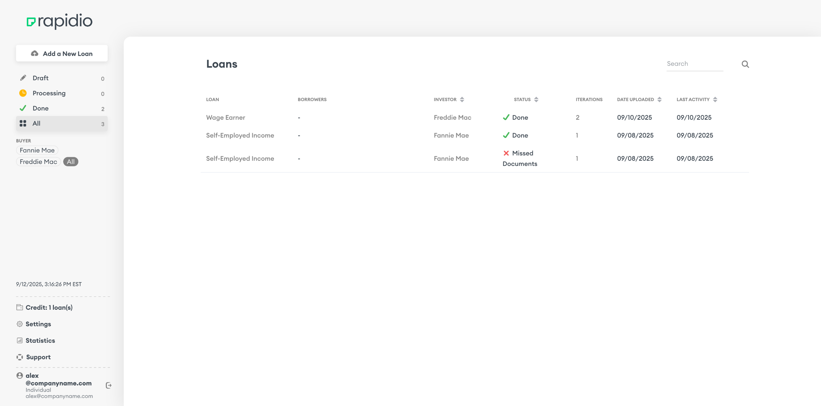Screen dimensions: 821x406
Task: Open the Wage Earner loan row
Action: pos(225,117)
